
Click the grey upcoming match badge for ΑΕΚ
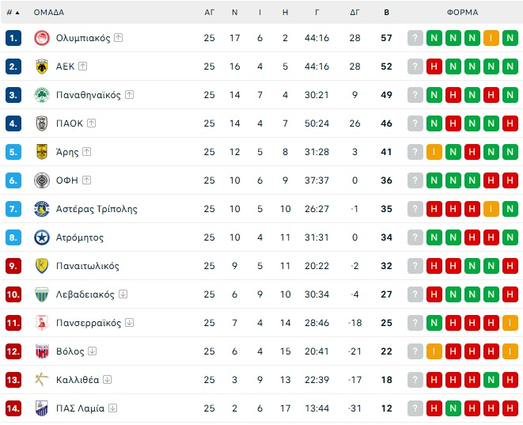coord(415,66)
